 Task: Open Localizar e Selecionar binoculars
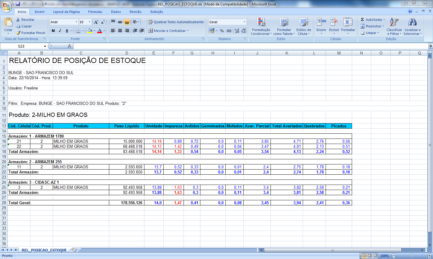(x=412, y=22)
